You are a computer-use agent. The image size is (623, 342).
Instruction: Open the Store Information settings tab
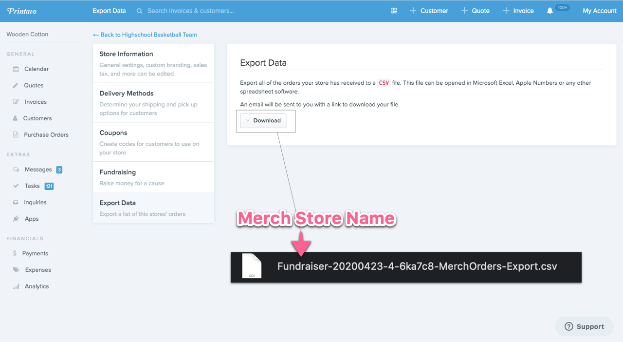153,63
